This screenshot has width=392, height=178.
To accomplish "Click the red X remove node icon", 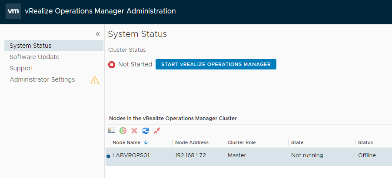I will [134, 130].
